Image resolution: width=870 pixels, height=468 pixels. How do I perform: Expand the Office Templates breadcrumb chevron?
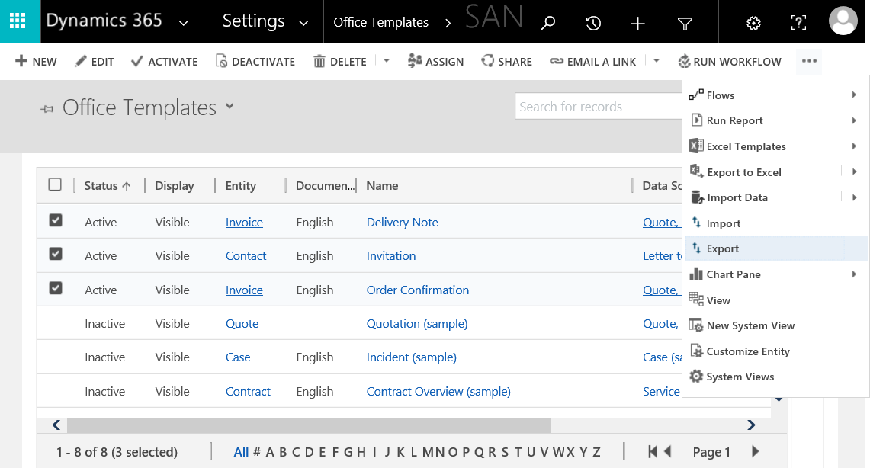pos(448,24)
